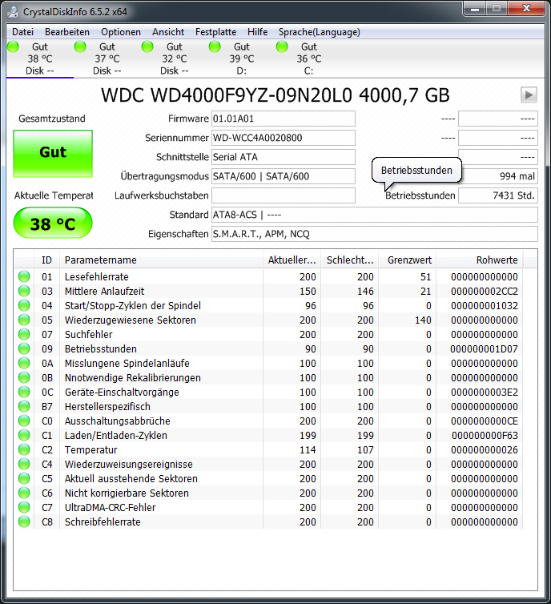The width and height of the screenshot is (551, 604).
Task: Click the status icon for Suchfehler
Action: (x=24, y=334)
